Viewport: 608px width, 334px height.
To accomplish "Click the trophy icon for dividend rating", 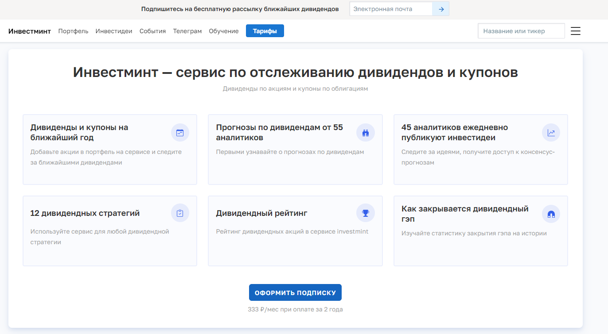I will coord(366,213).
